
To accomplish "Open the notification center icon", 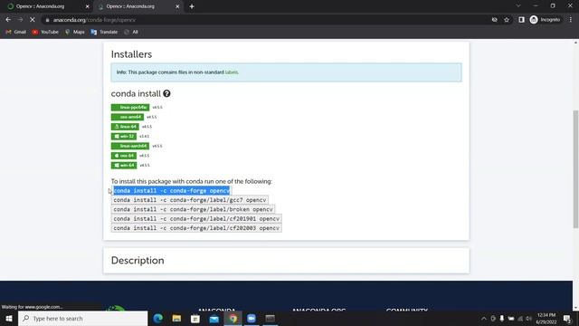I will [x=567, y=318].
